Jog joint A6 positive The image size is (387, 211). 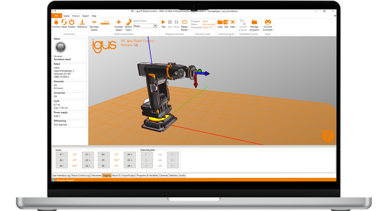point(130,166)
